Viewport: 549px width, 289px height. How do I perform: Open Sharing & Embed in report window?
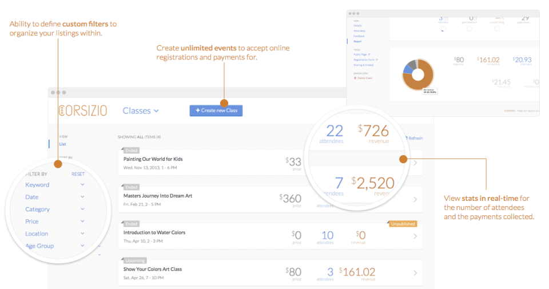tap(364, 65)
